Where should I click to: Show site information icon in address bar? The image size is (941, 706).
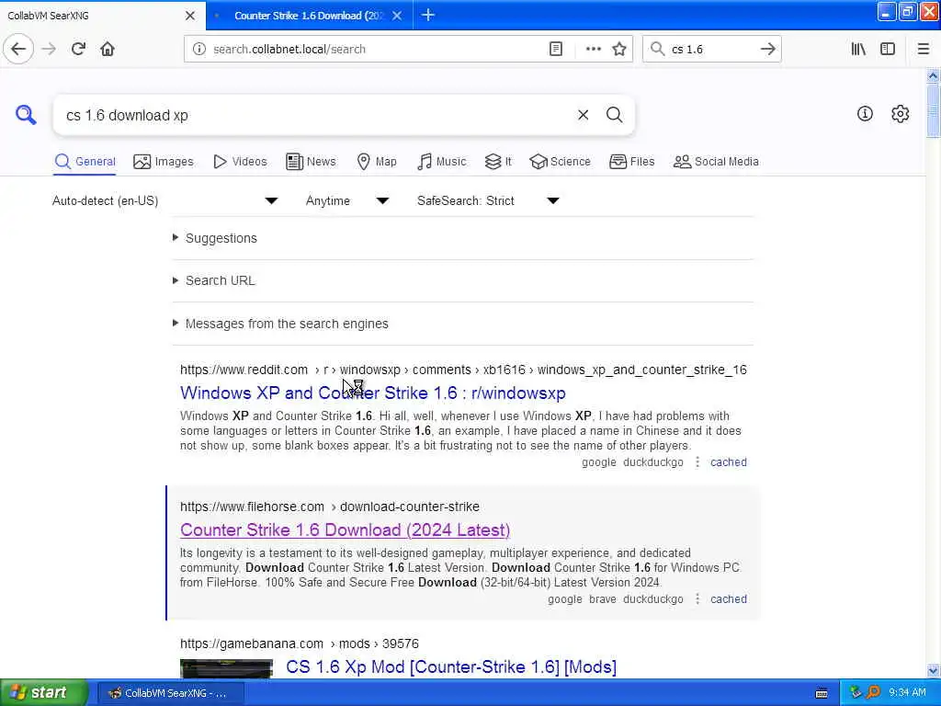coord(199,50)
